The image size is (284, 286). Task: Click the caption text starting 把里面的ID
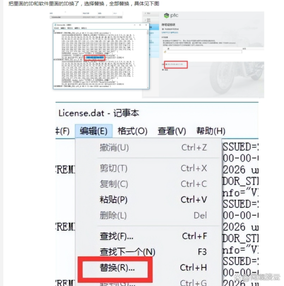(84, 3)
